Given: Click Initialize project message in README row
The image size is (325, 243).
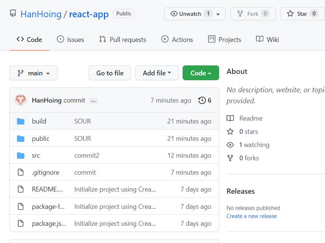Looking at the screenshot, I should click(x=115, y=189).
